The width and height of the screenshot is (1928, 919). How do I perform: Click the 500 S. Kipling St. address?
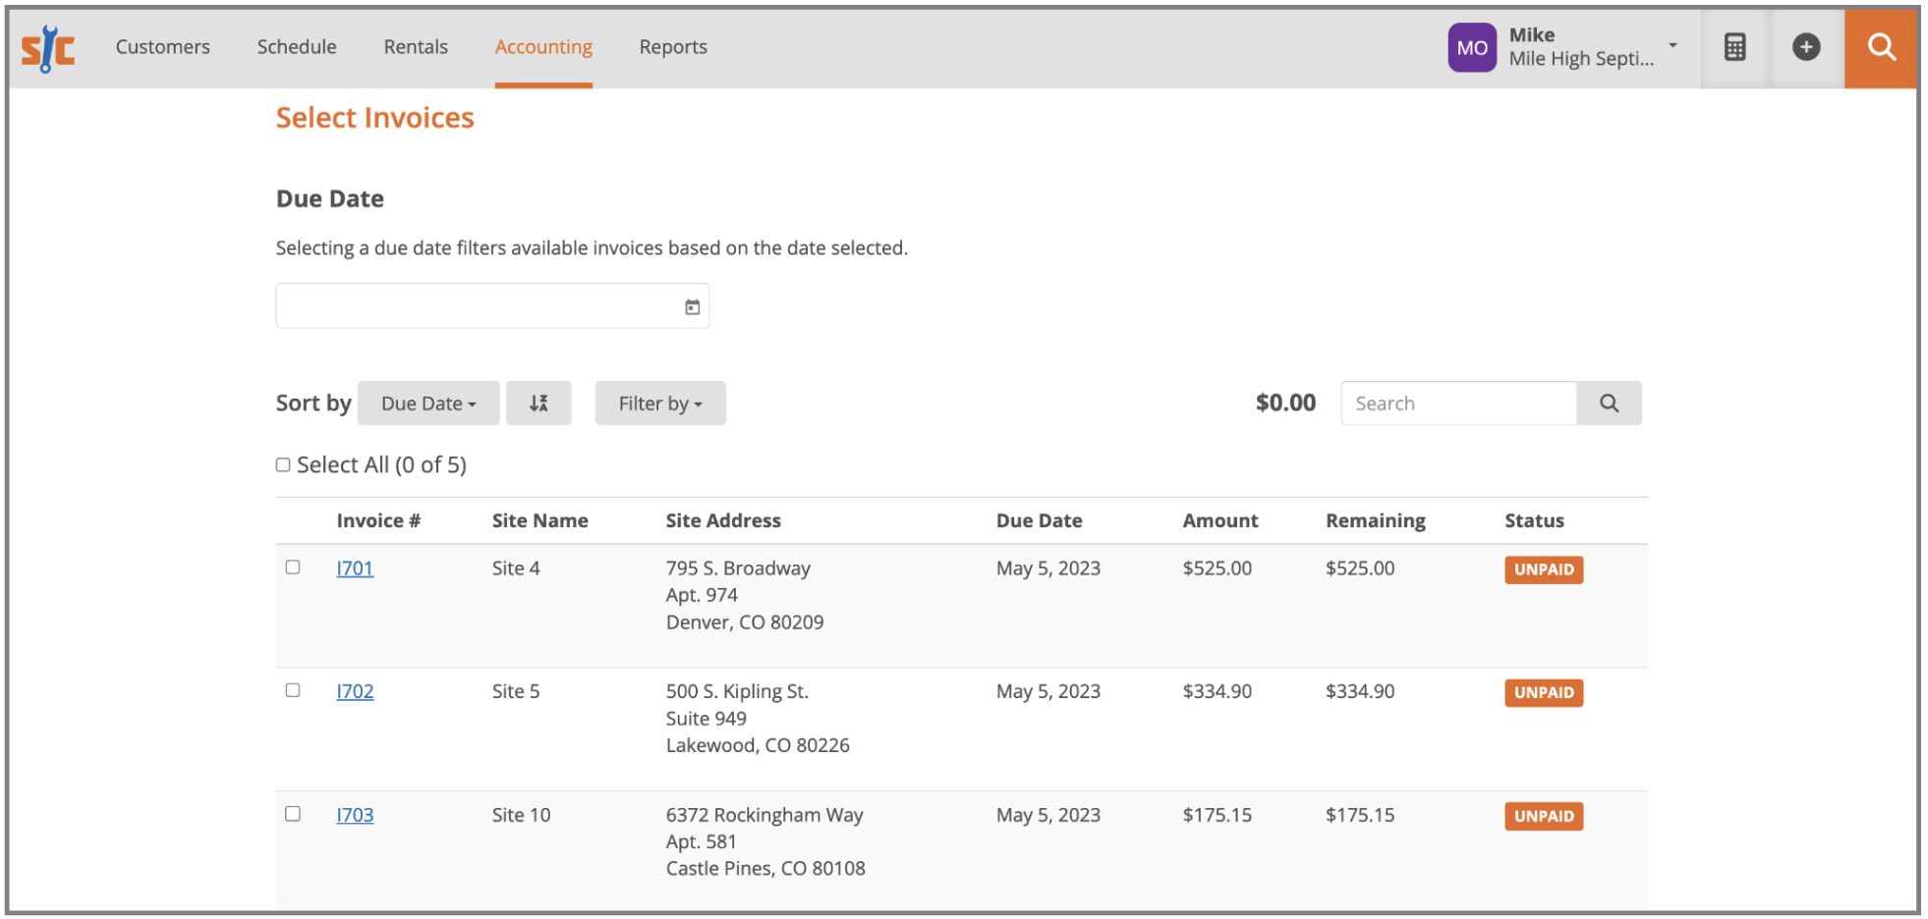(737, 691)
